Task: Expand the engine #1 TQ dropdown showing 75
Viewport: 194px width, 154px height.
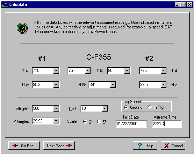Action: (x=88, y=71)
